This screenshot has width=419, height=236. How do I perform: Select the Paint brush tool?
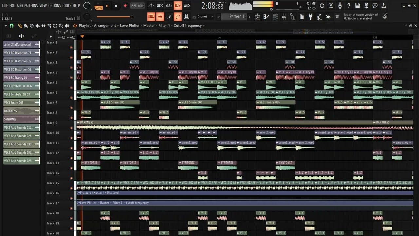(x=26, y=26)
